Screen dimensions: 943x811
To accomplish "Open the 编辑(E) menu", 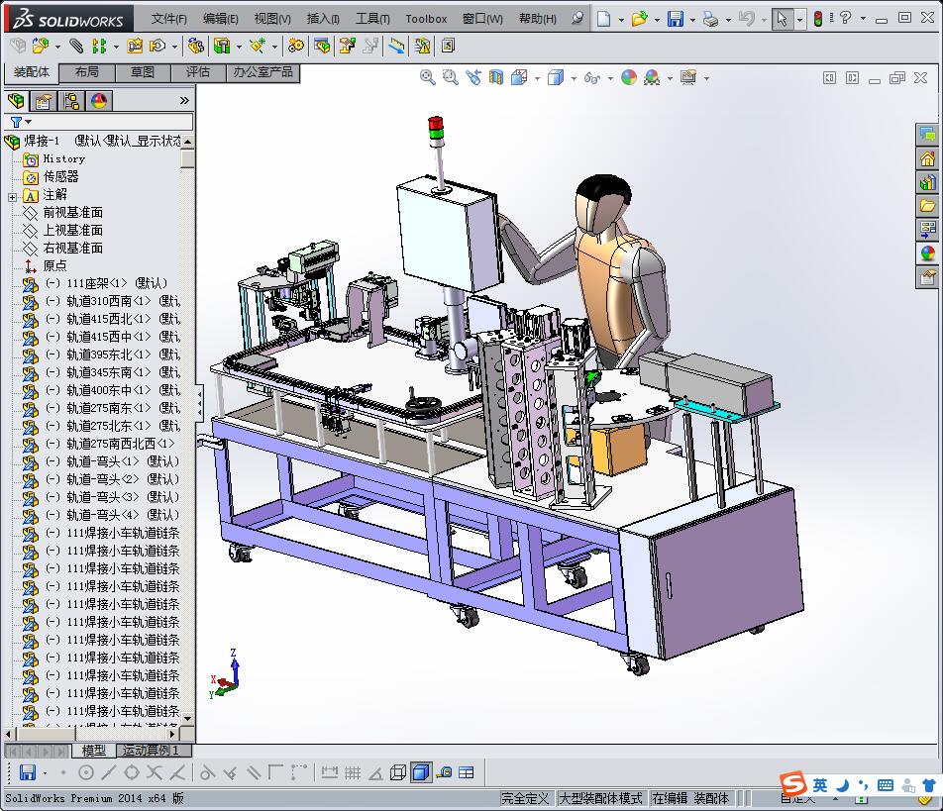I will coord(221,19).
